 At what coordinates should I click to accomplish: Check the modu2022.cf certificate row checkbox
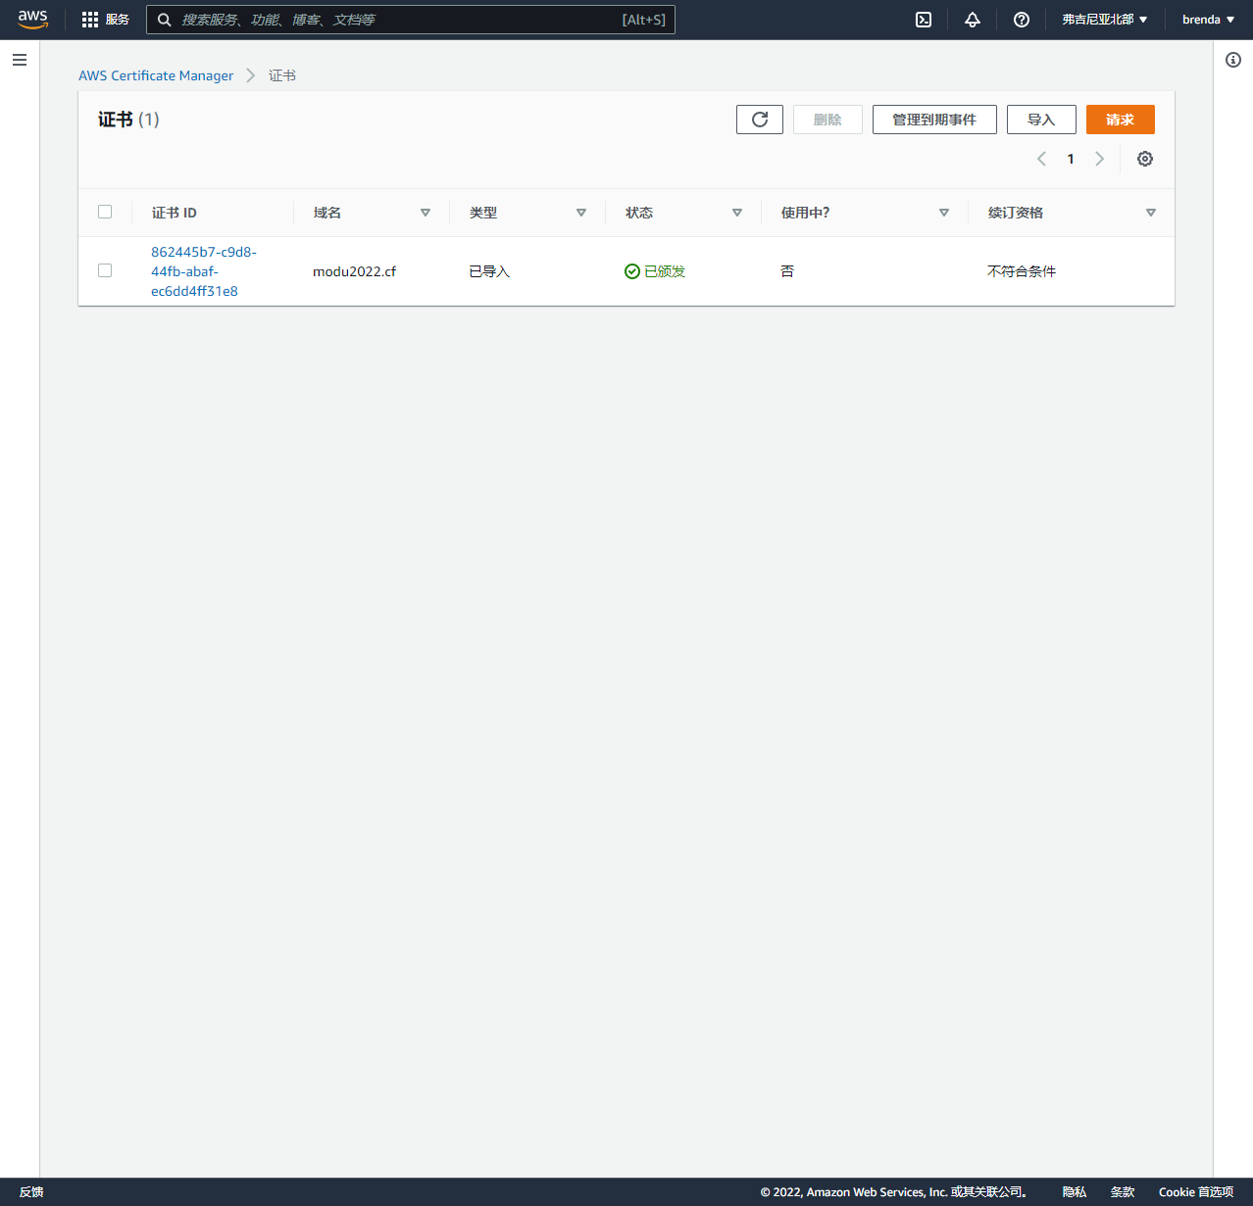[105, 270]
